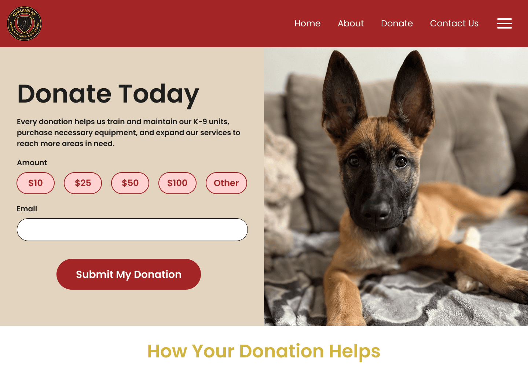The height and width of the screenshot is (375, 528).
Task: Focus the Email input field
Action: [132, 230]
